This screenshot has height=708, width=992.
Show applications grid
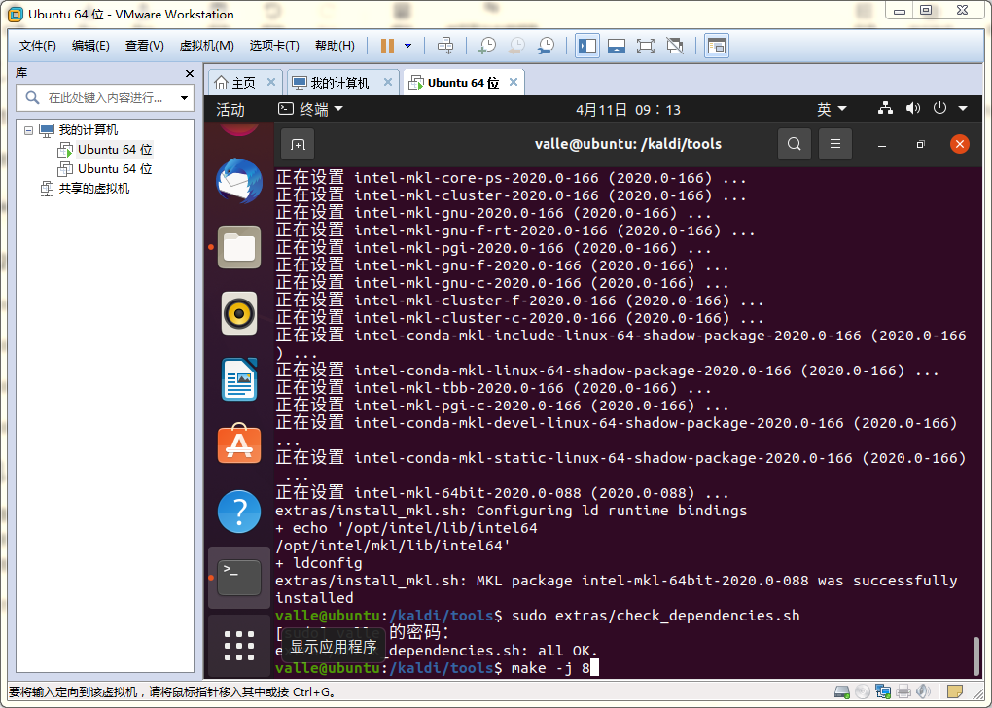coord(239,646)
